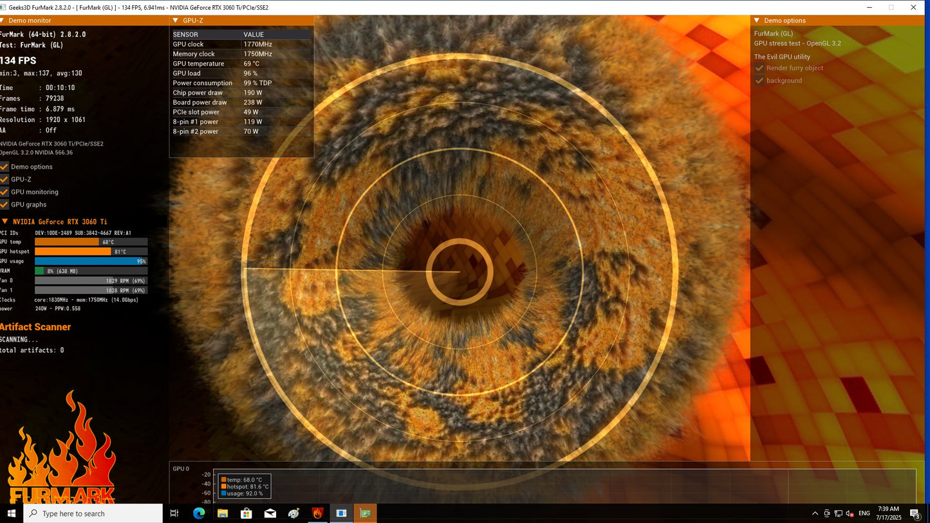Collapse the GPU-Z panel triangle
The width and height of the screenshot is (930, 523).
[x=176, y=21]
